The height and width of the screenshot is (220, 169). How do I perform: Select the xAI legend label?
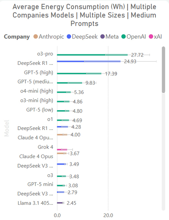click(x=158, y=37)
